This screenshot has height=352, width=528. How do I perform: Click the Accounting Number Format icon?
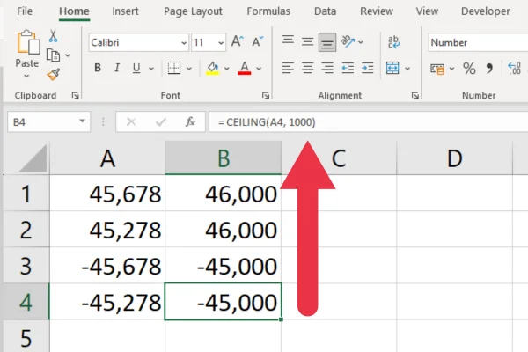pos(437,69)
